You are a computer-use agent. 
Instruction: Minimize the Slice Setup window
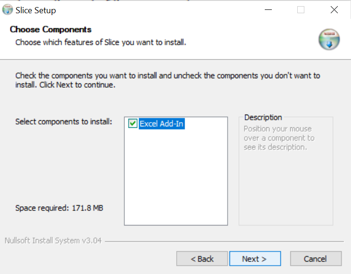click(268, 10)
